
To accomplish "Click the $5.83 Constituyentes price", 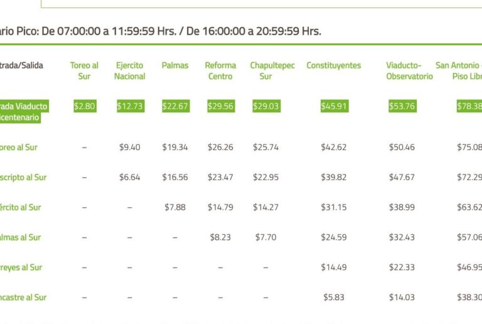I will click(334, 297).
